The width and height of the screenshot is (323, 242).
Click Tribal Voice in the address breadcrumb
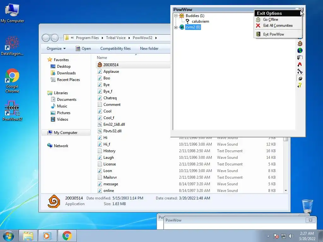click(x=116, y=38)
